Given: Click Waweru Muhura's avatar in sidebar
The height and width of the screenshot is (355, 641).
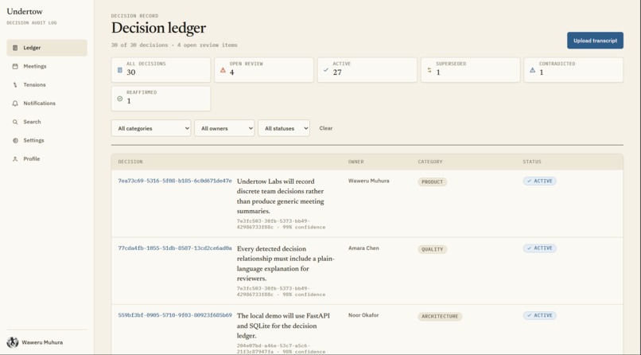Looking at the screenshot, I should 13,342.
